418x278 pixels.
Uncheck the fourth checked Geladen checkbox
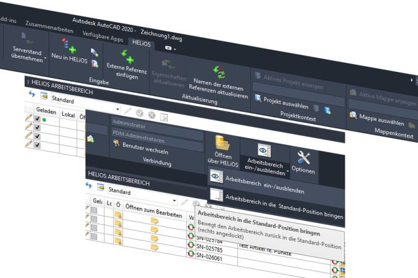coord(37,145)
